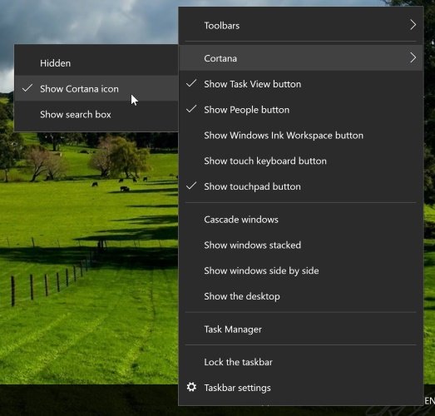Open the Cortana menu entry
435x416 pixels.
pos(301,58)
